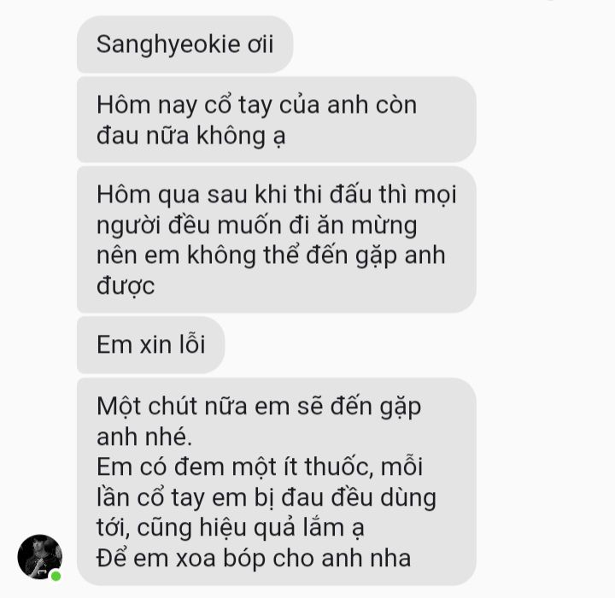Image resolution: width=615 pixels, height=598 pixels.
Task: Click the word "ơii" in the first bubble
Action: coord(260,44)
